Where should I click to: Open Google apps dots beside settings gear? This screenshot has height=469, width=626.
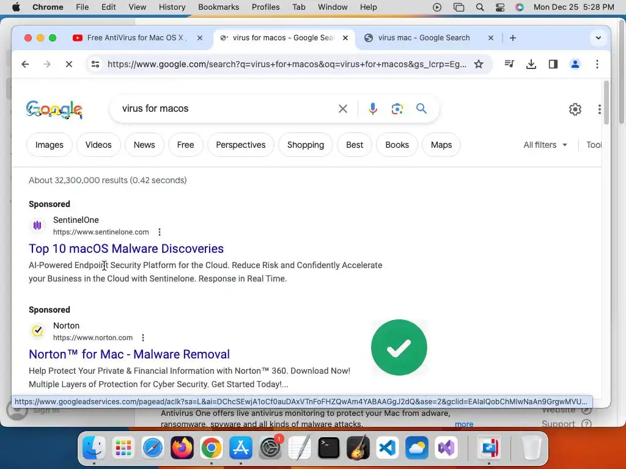[x=599, y=109]
